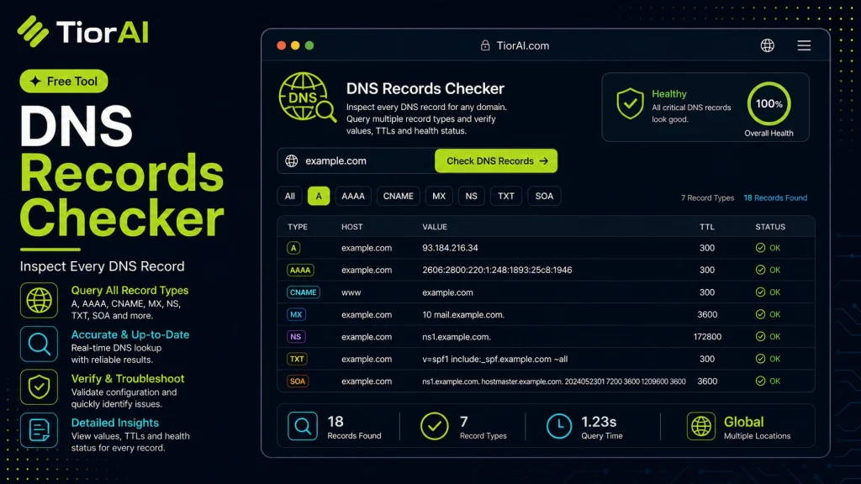Click the 1.23s Query Time stat
This screenshot has height=484, width=861.
pyautogui.click(x=585, y=427)
